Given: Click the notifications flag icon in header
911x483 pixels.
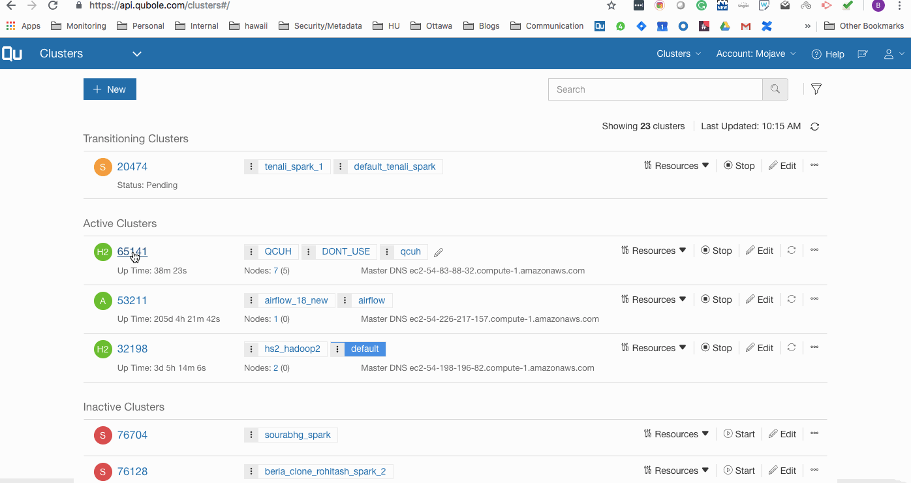Looking at the screenshot, I should pyautogui.click(x=863, y=54).
